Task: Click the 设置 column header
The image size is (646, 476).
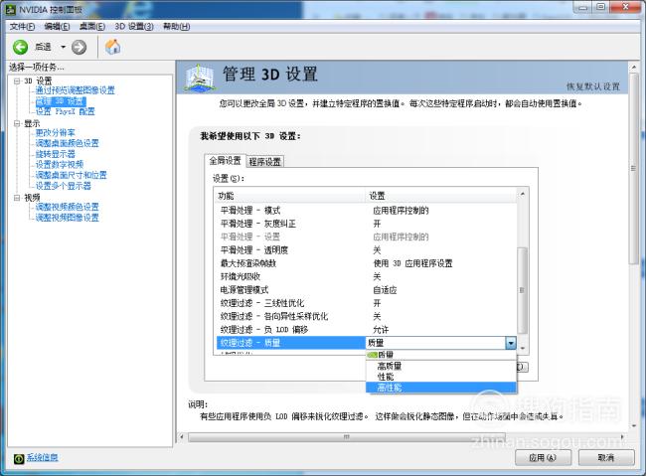Action: tap(441, 196)
